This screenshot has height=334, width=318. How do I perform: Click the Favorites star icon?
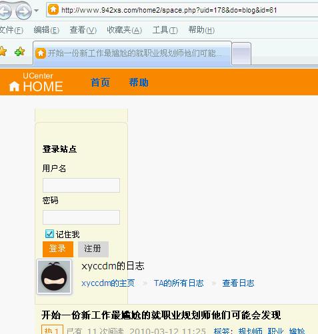3,51
